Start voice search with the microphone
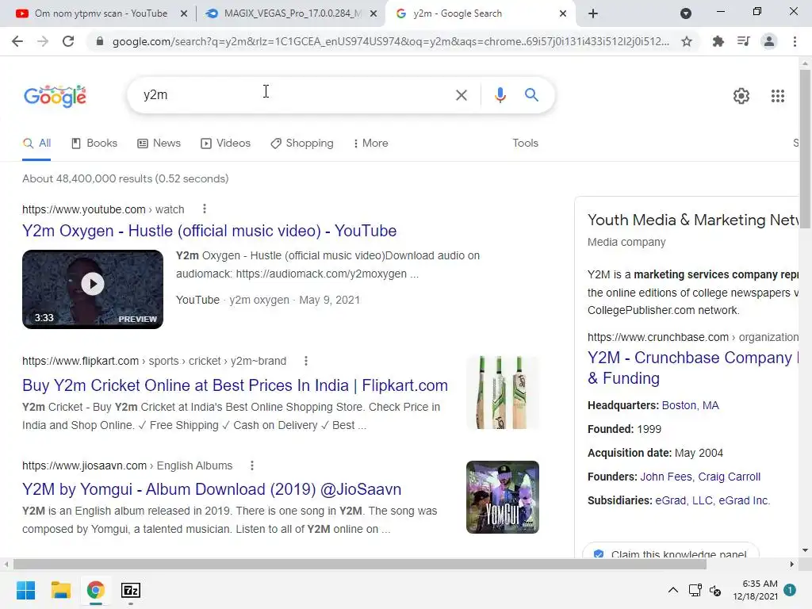This screenshot has width=812, height=609. coord(500,95)
